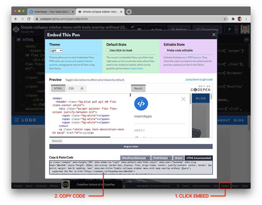Enable Use click-to-load checkbox
The width and height of the screenshot is (262, 205).
(108, 50)
